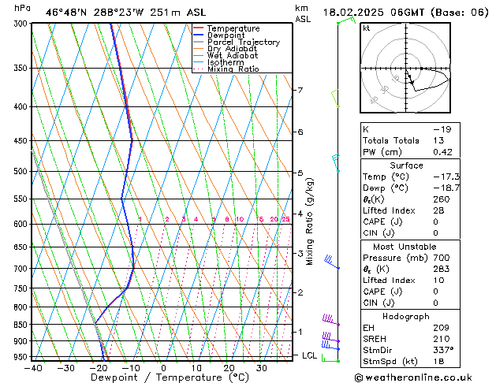Click the 700 pressure axis label
This screenshot has height=383, width=496.
[22, 268]
